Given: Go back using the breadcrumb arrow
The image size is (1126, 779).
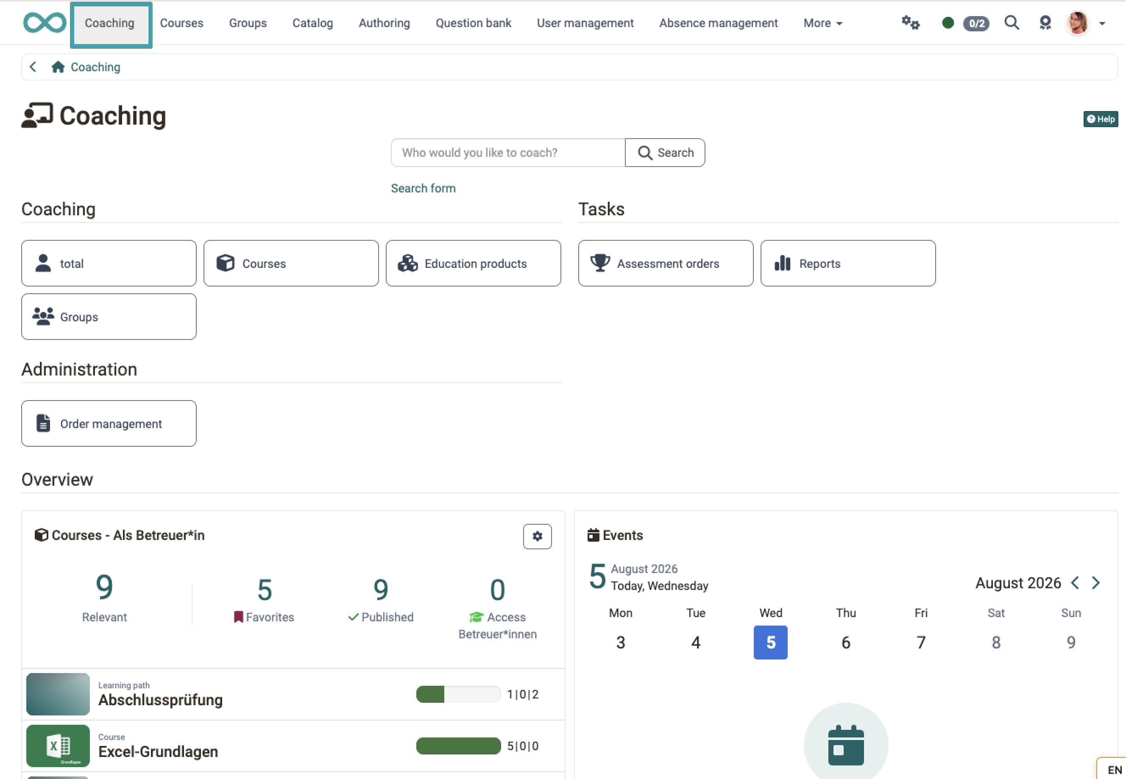Looking at the screenshot, I should tap(33, 67).
